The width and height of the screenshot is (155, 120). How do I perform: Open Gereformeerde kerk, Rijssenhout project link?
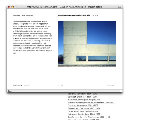tap(89, 117)
